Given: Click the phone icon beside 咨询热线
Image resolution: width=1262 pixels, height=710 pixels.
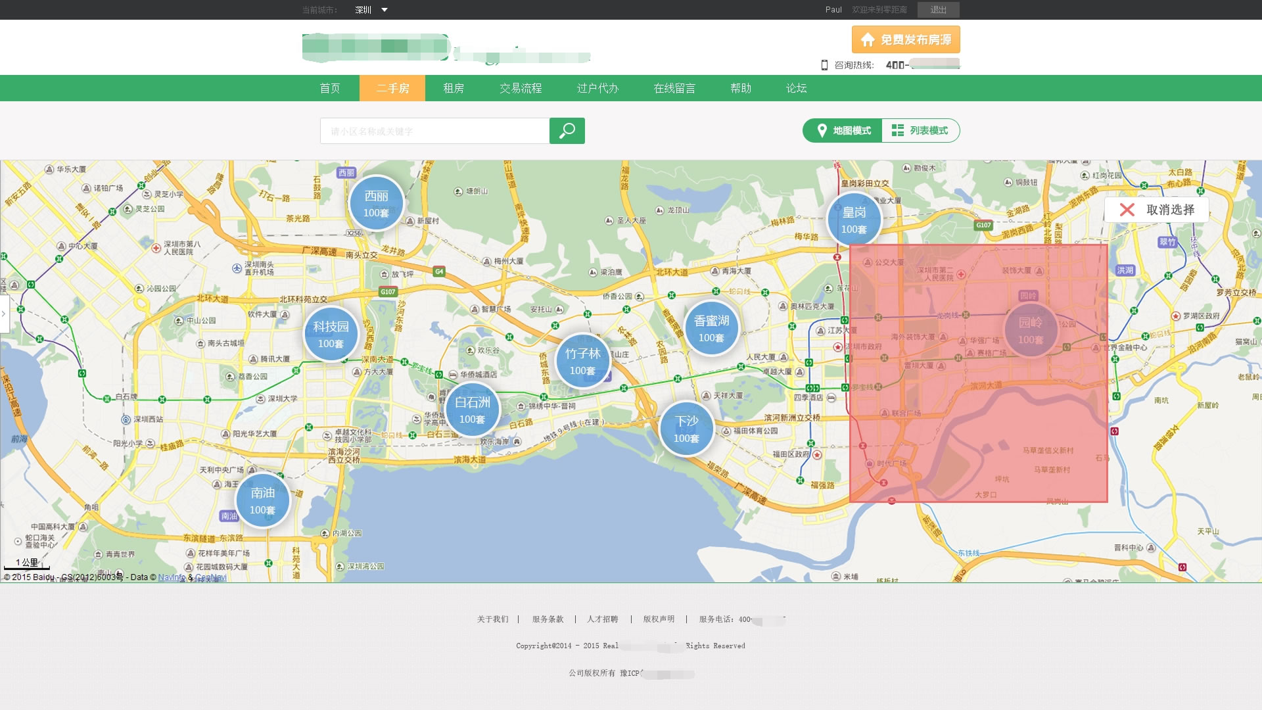Looking at the screenshot, I should pos(824,65).
